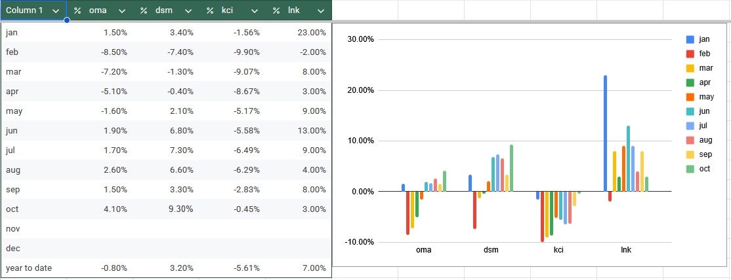Click the percent format icon beside oma header
This screenshot has width=731, height=280.
[77, 10]
